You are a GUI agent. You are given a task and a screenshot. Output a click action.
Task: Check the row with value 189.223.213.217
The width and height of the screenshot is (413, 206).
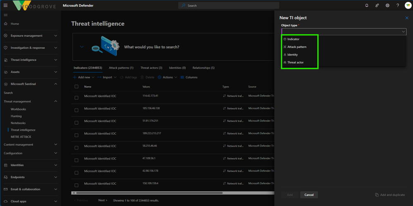[x=76, y=135]
